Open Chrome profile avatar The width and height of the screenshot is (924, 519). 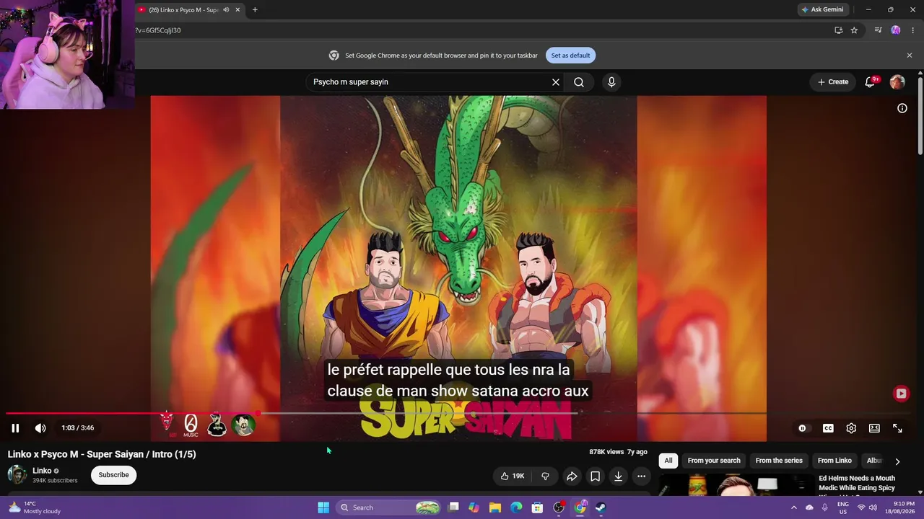point(896,30)
